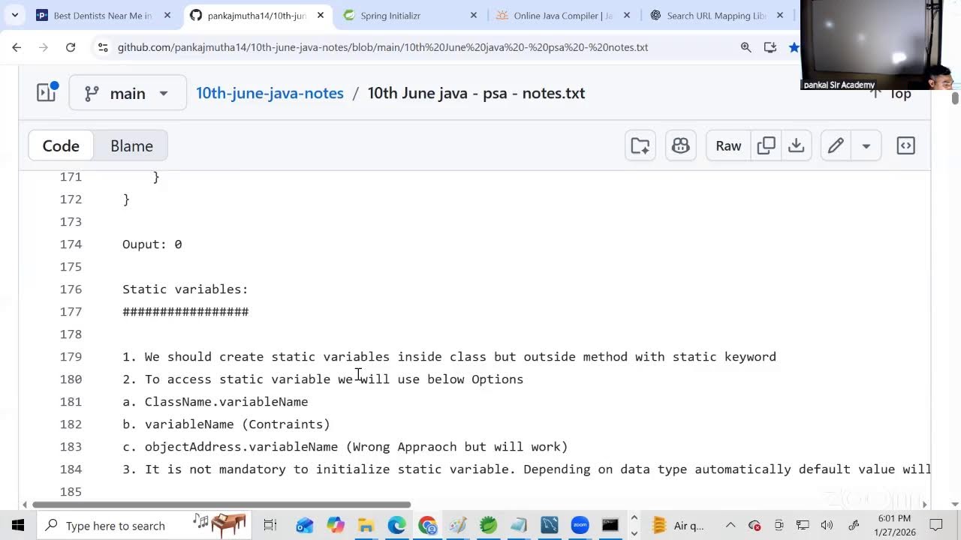
Task: Click the zoom magnifier icon in address bar
Action: [x=746, y=47]
